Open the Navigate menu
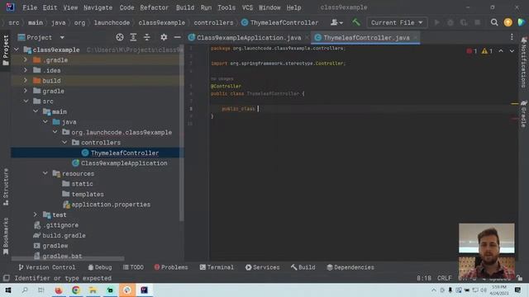529x297 pixels. point(98,7)
